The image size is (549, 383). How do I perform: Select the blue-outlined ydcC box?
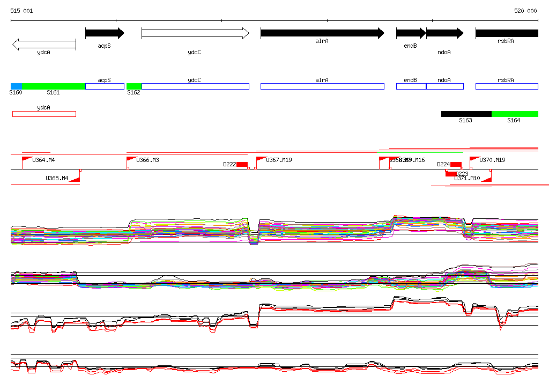click(195, 86)
